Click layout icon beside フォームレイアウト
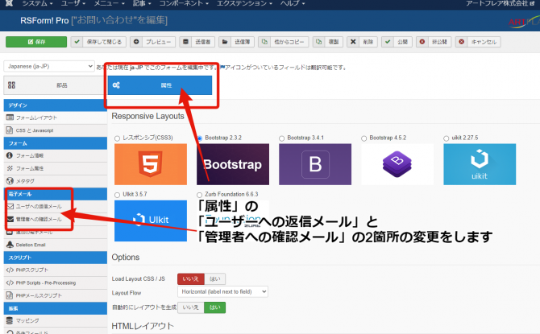Image resolution: width=540 pixels, height=334 pixels. coord(10,118)
